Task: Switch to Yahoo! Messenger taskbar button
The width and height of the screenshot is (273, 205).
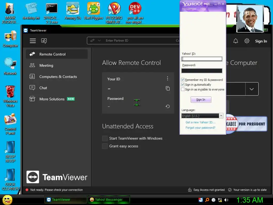Action: 109,200
